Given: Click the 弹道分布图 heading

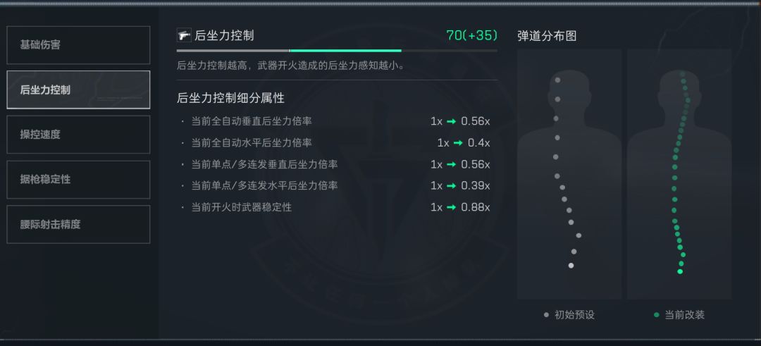Looking at the screenshot, I should coord(547,36).
